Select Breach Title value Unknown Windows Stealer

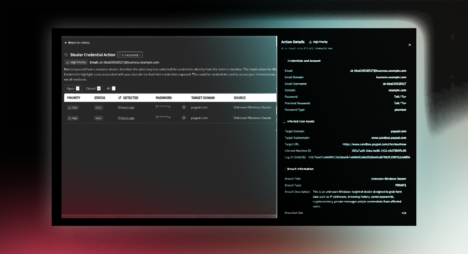[x=388, y=179]
